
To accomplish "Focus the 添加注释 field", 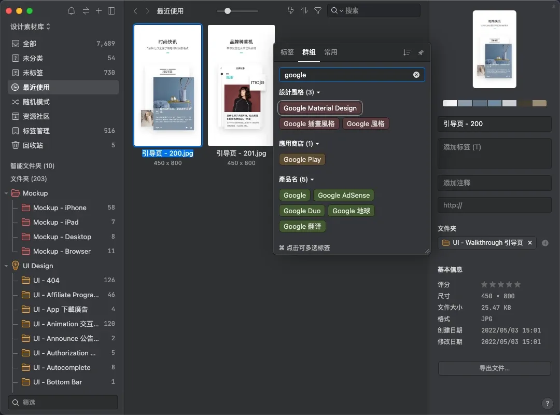I will pyautogui.click(x=494, y=183).
